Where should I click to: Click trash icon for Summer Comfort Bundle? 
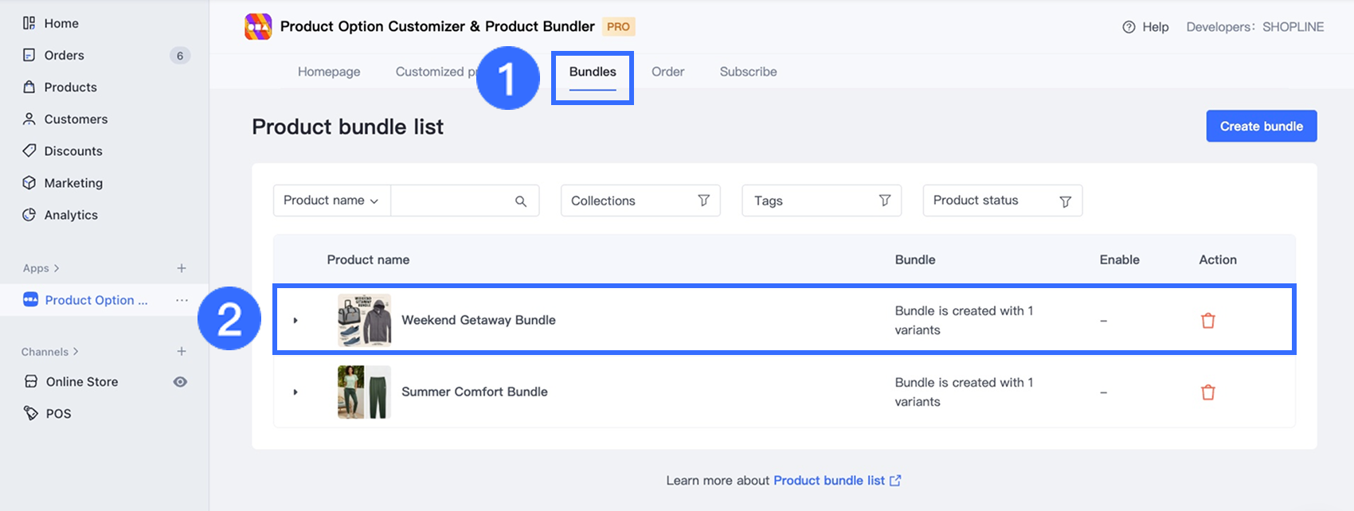click(x=1207, y=392)
